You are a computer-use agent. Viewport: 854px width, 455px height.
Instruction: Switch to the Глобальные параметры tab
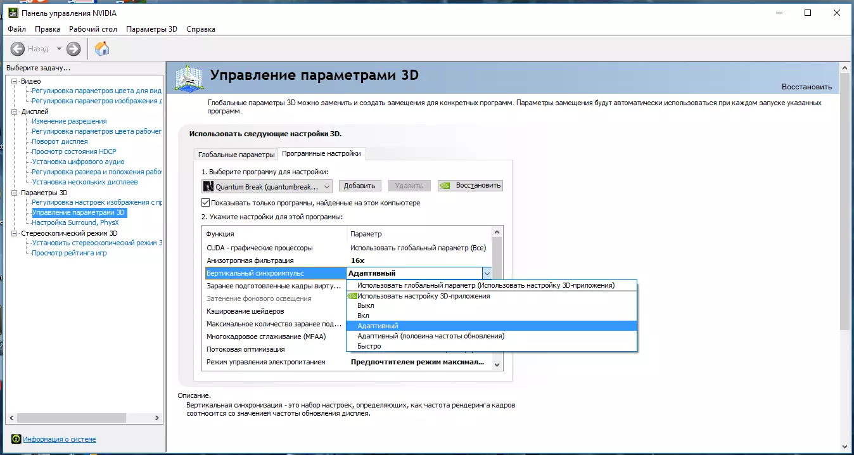coord(236,155)
